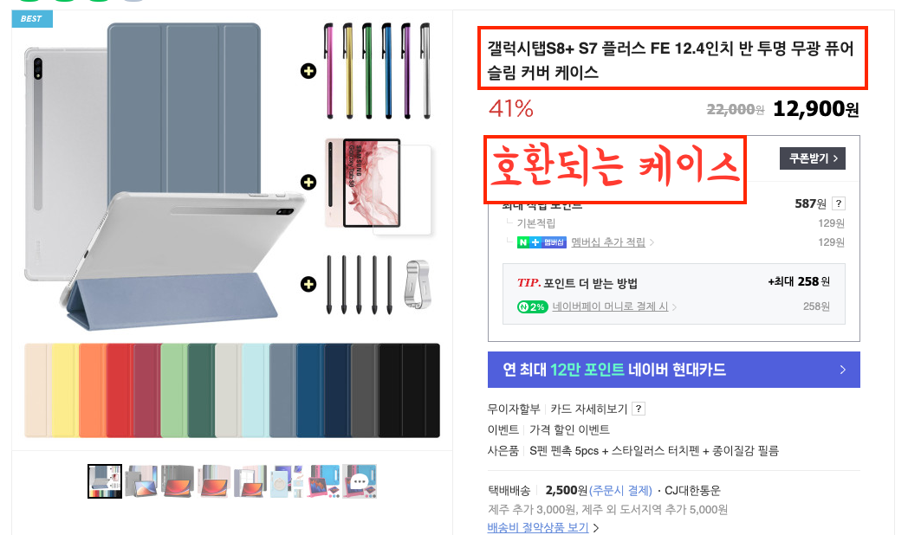
Task: Expand the 네이버 현대카드 banner arrow
Action: tap(842, 370)
